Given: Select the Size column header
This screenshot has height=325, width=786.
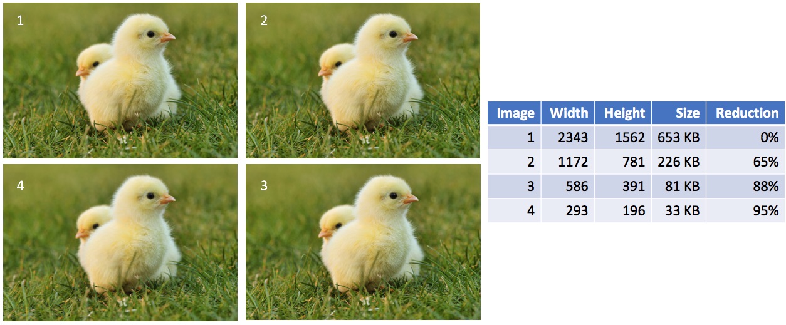Looking at the screenshot, I should click(x=679, y=113).
